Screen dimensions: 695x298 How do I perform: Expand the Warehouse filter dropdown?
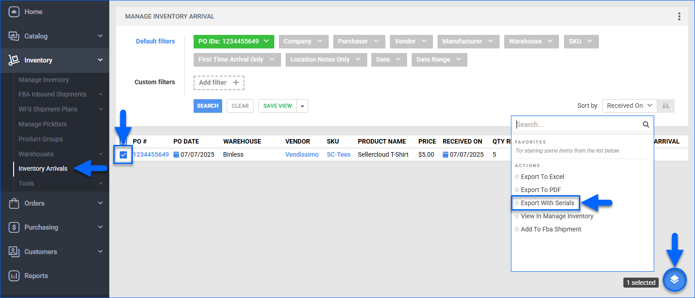(530, 41)
